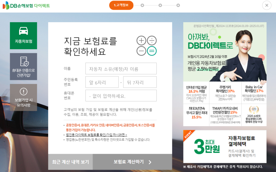Viewport: 276px width, 172px height.
Task: Click TMAP/카카오내비 안전운전할인 15% cell
Action: tap(225, 115)
